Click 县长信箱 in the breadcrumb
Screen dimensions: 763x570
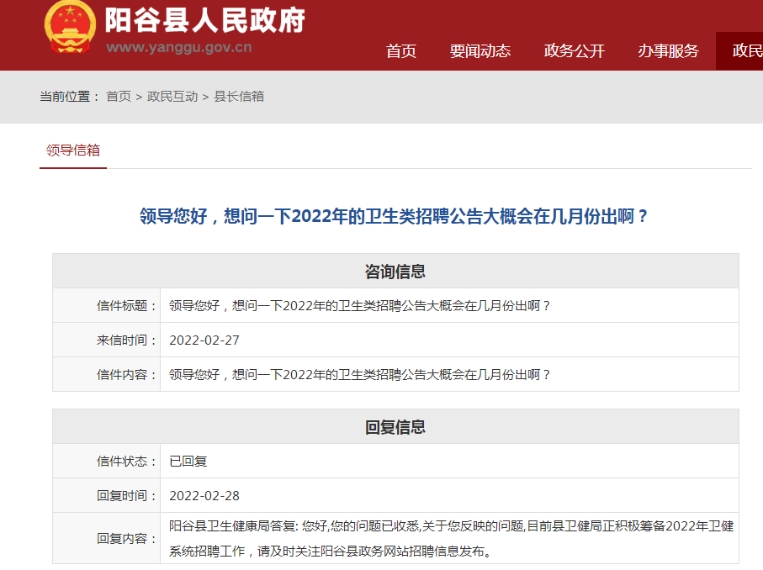[239, 97]
